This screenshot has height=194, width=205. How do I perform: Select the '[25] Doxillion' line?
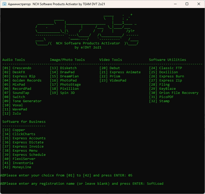pos(163,72)
